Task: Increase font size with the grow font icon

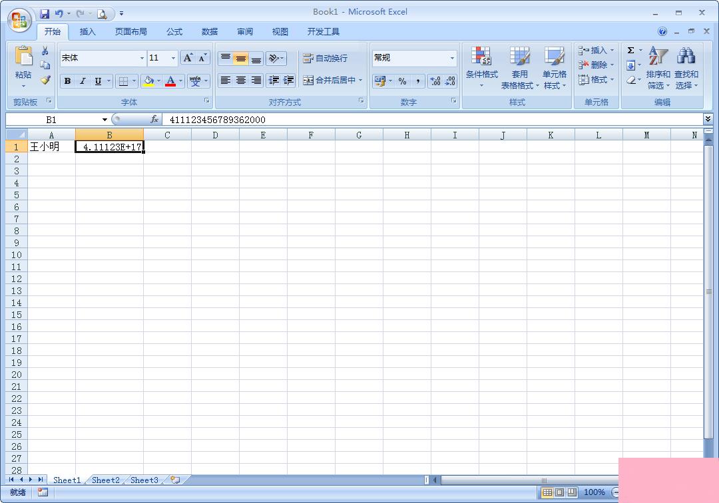Action: 188,58
